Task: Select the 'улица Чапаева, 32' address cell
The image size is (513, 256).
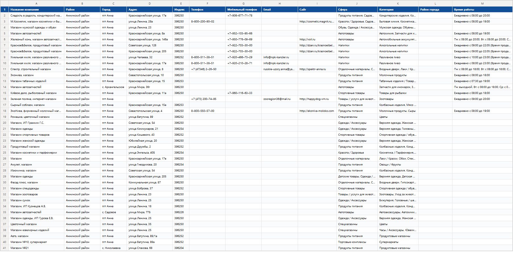Action: click(150, 57)
